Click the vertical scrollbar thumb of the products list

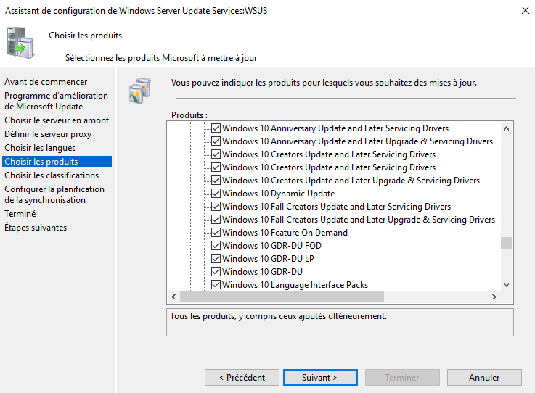(x=507, y=244)
